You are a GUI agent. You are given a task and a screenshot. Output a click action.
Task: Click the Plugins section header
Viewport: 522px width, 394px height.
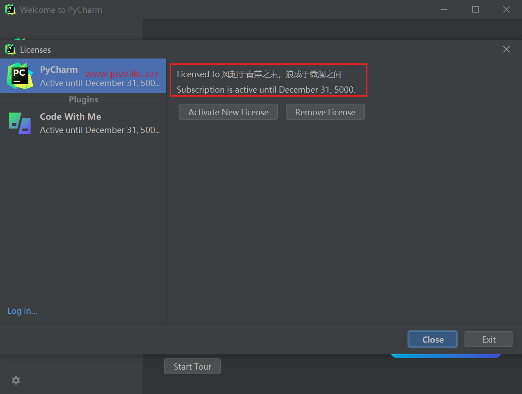pos(83,100)
